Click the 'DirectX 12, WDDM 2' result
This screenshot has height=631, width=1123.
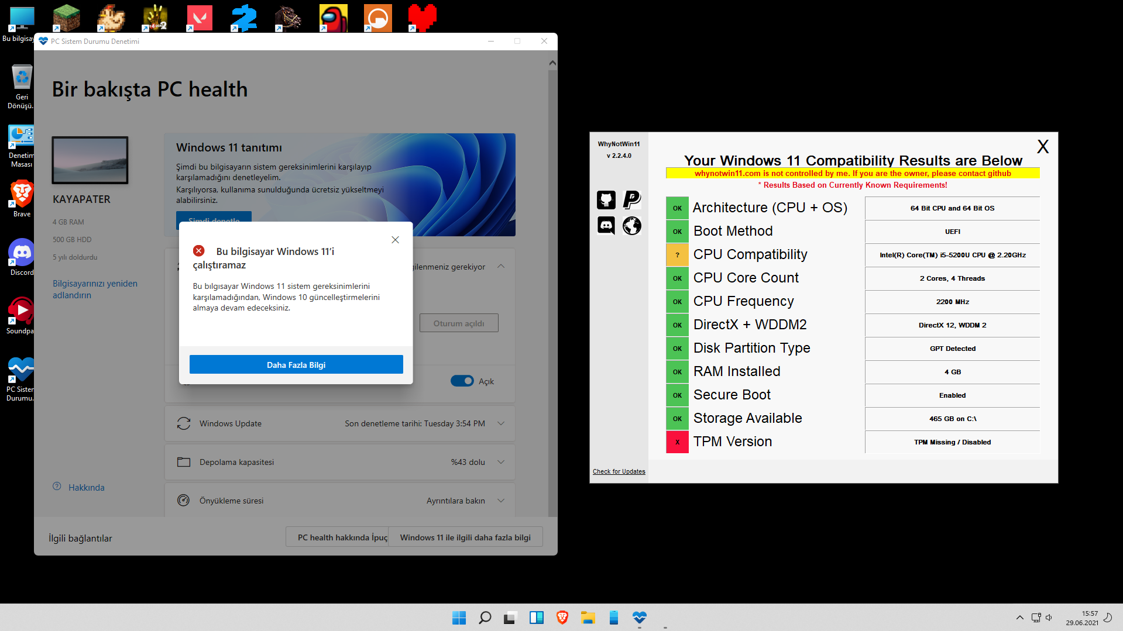coord(952,325)
